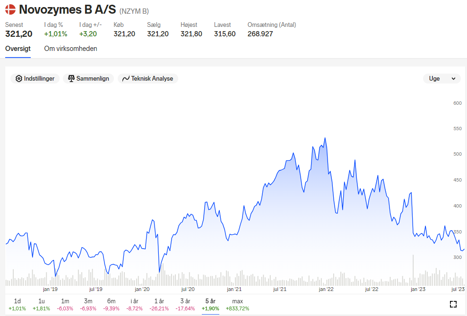Switch to Om virksomheden tab

[x=70, y=49]
